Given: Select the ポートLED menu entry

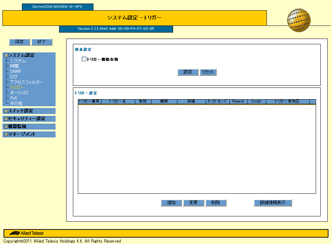Looking at the screenshot, I should coord(19,93).
